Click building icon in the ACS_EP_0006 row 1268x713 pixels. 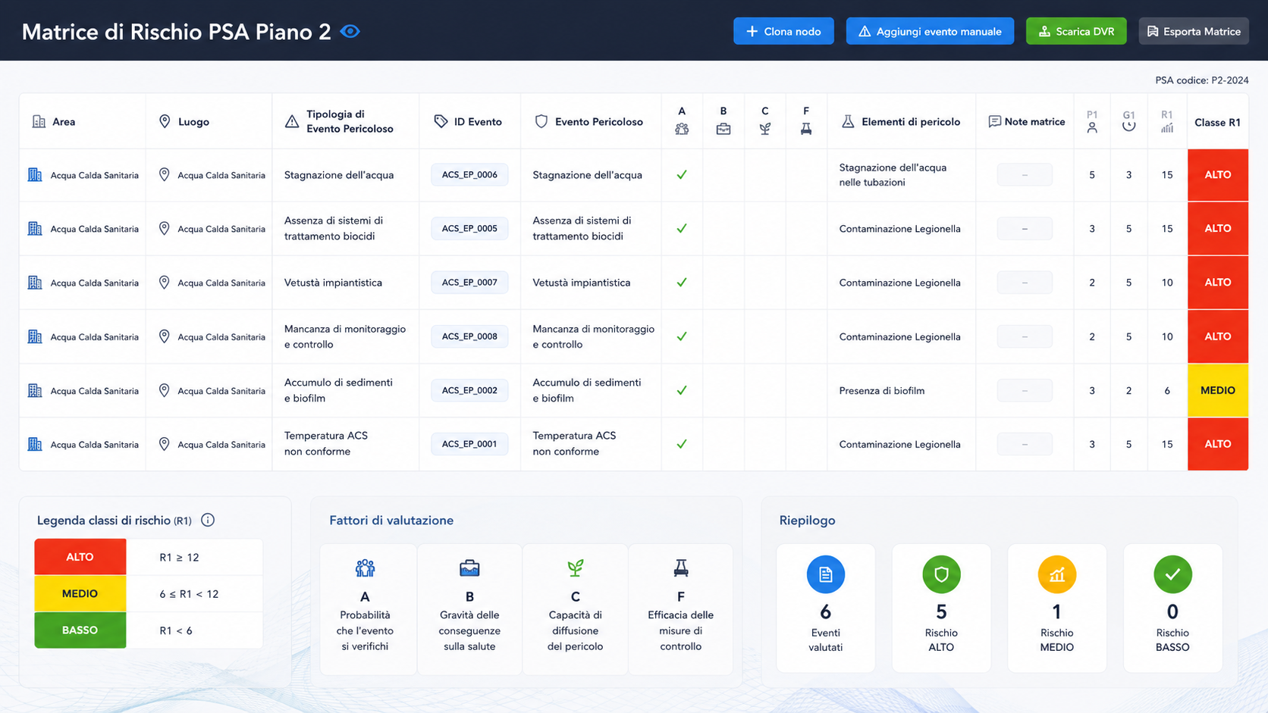click(x=35, y=175)
